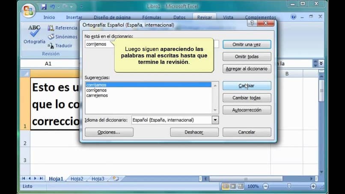The image size is (345, 194).
Task: Select all cells corner button
Action: point(25,74)
